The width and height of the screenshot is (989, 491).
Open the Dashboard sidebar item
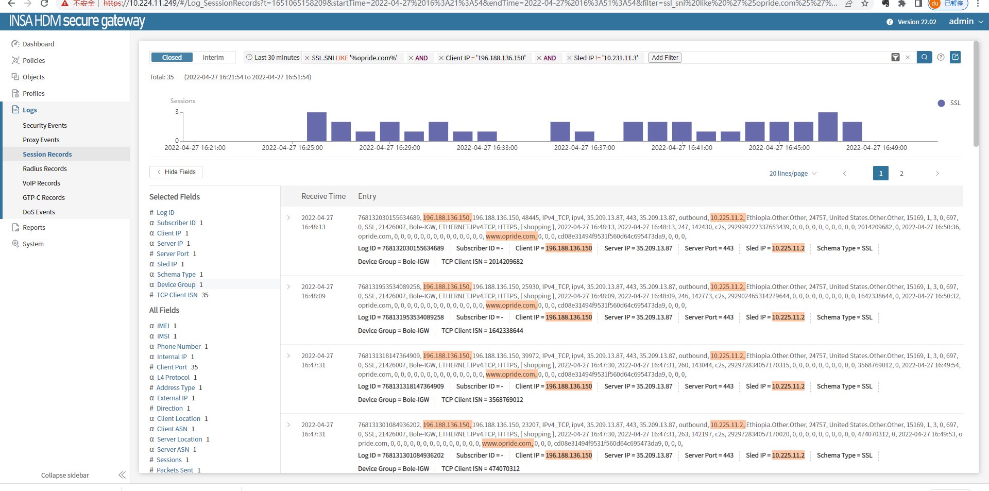(x=38, y=44)
